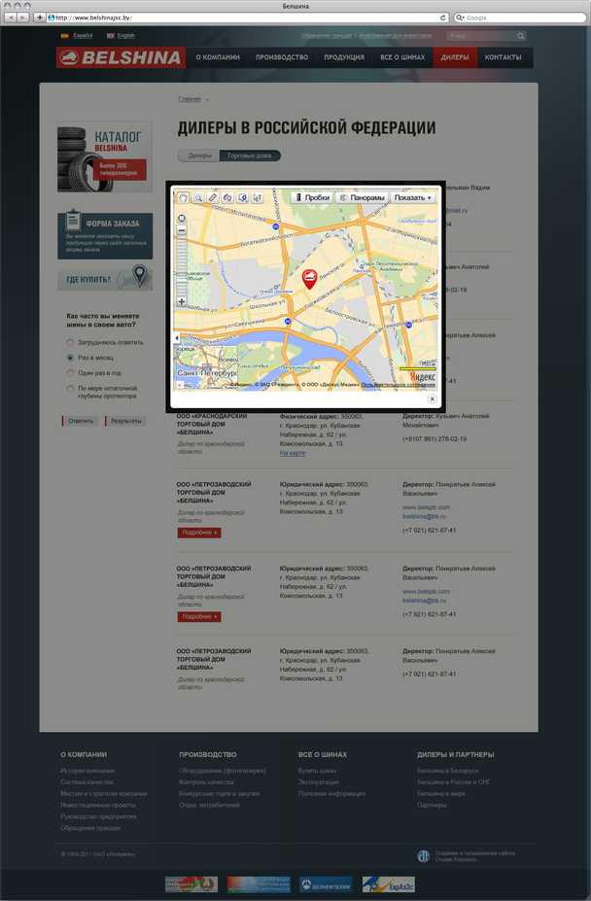Image resolution: width=591 pixels, height=901 pixels.
Task: Select the route tool beside the ruler
Action: [227, 197]
